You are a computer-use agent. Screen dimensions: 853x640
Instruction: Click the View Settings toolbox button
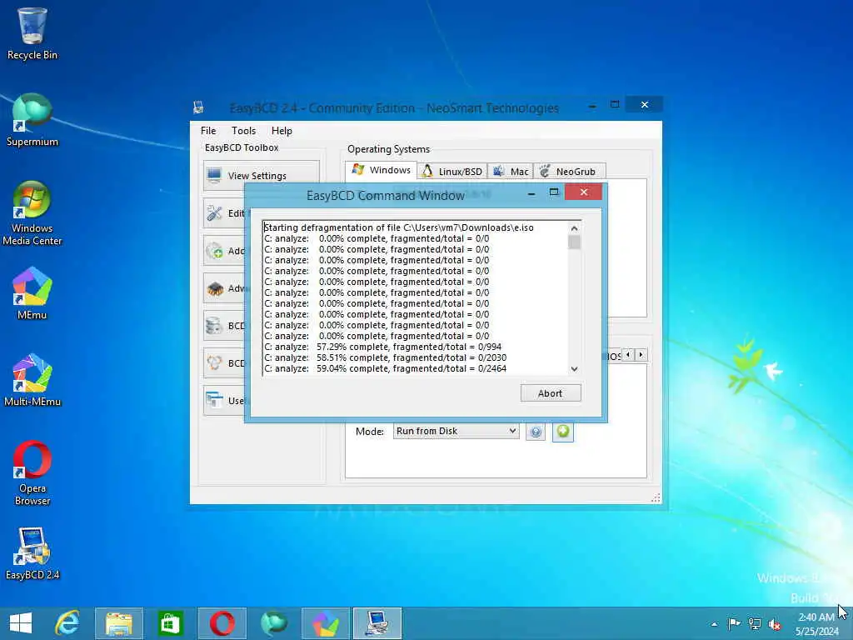tap(261, 175)
